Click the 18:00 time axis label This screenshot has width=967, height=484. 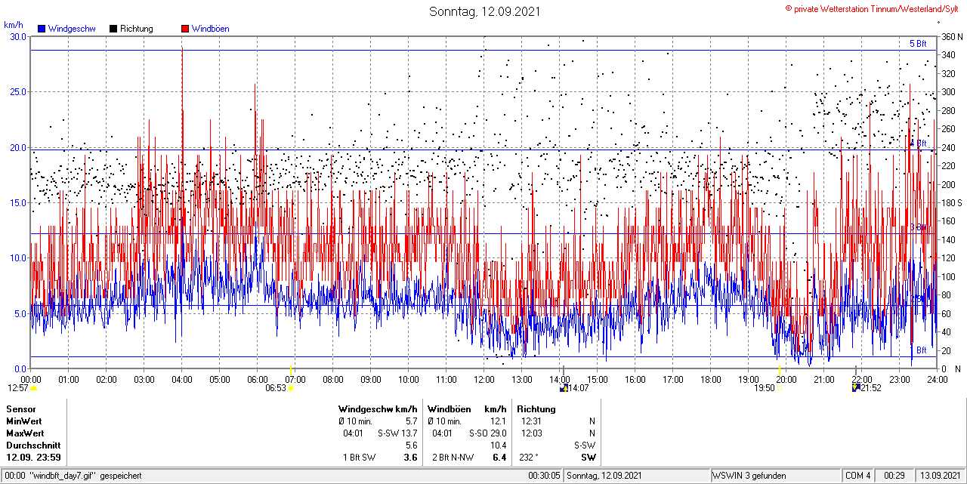click(x=711, y=379)
